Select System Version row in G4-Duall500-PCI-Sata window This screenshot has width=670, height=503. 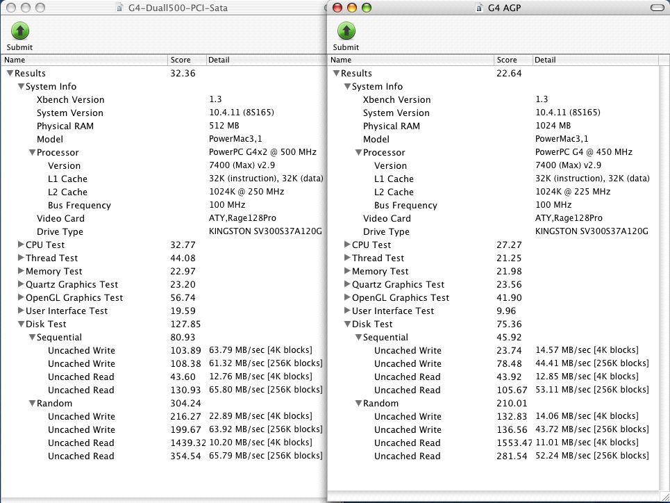pos(164,113)
